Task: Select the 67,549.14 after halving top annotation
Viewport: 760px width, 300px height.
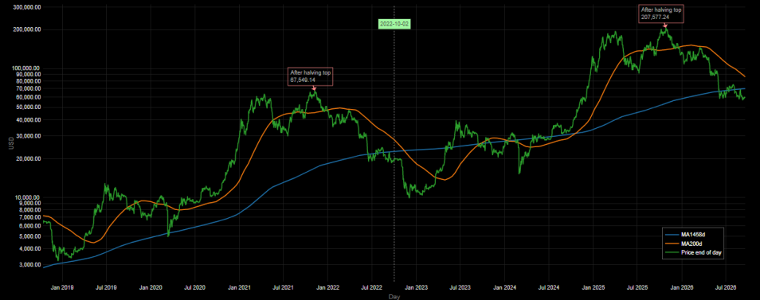Action: click(310, 76)
